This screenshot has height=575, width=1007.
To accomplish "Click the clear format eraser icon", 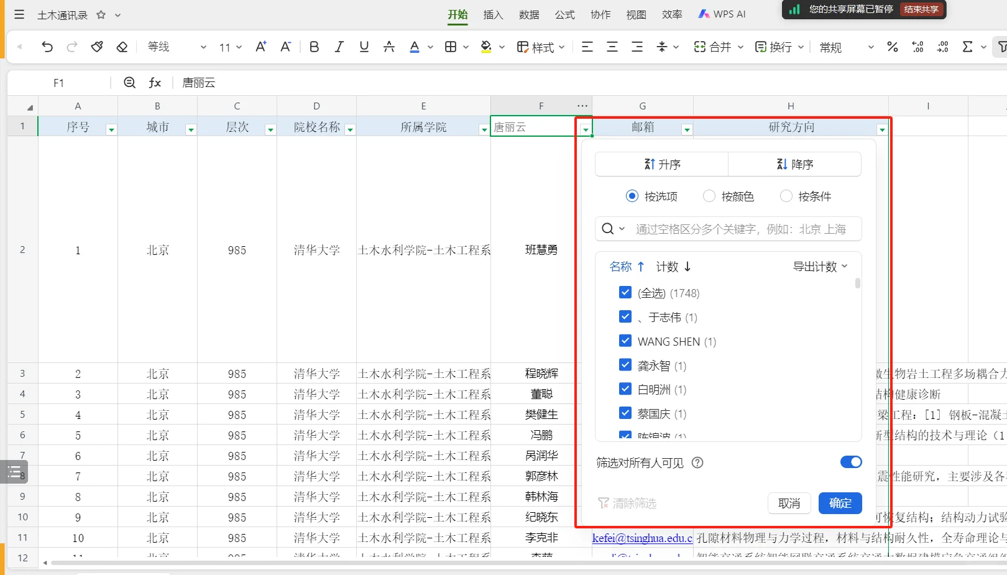I will point(122,47).
